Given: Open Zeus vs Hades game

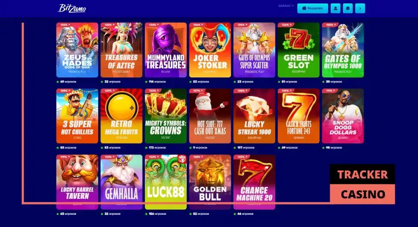Looking at the screenshot, I should click(x=77, y=50).
